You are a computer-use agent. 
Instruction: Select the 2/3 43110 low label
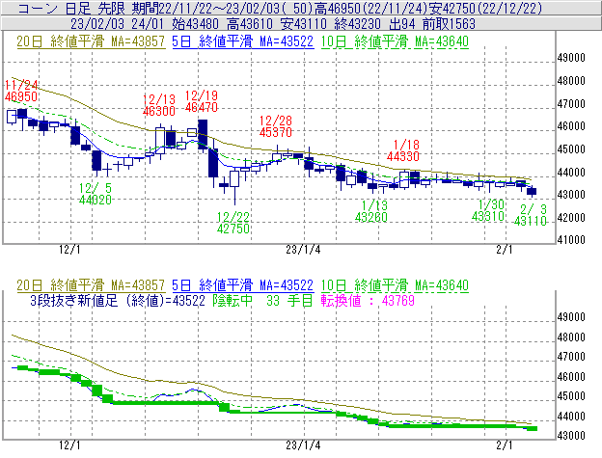click(531, 215)
